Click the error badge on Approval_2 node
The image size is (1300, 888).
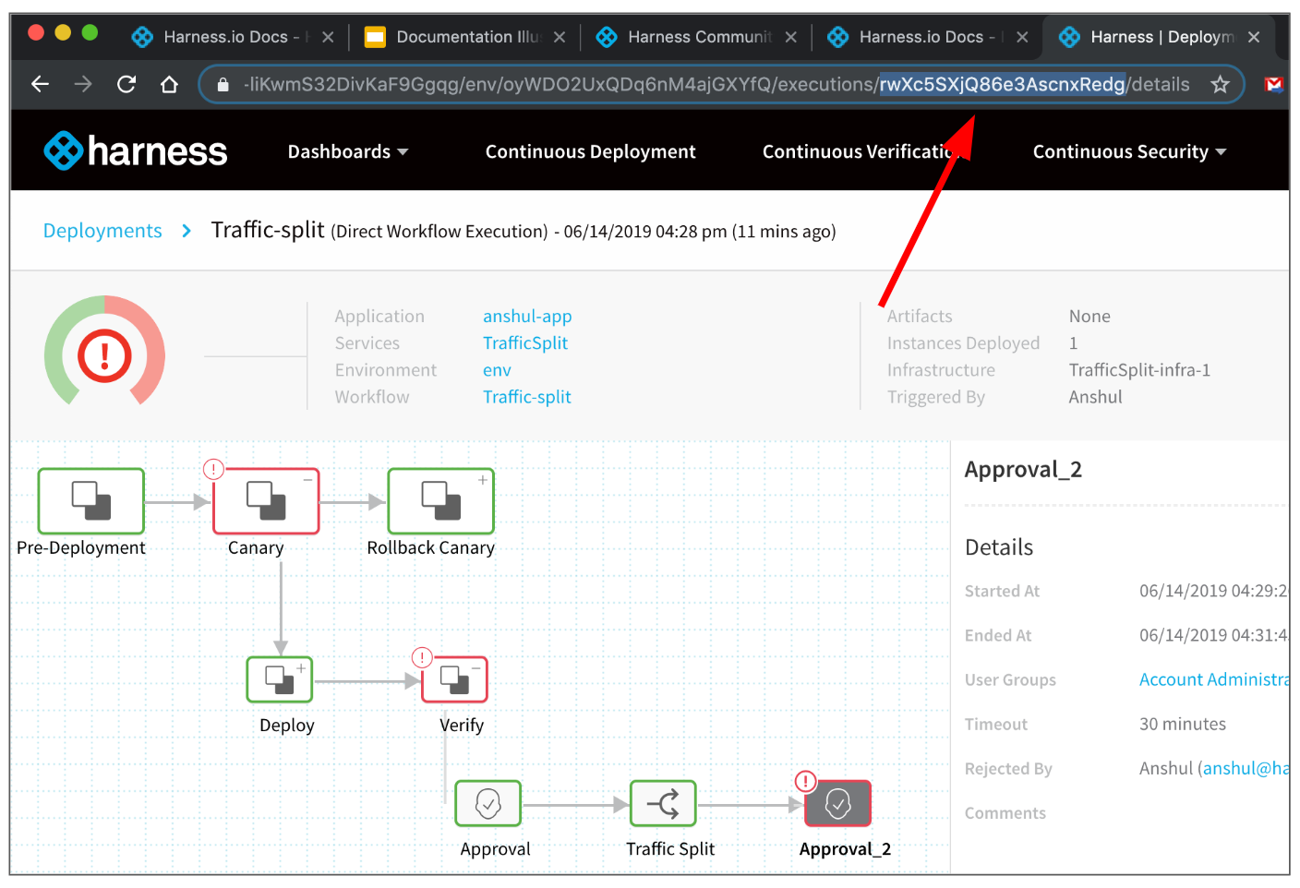tap(805, 782)
